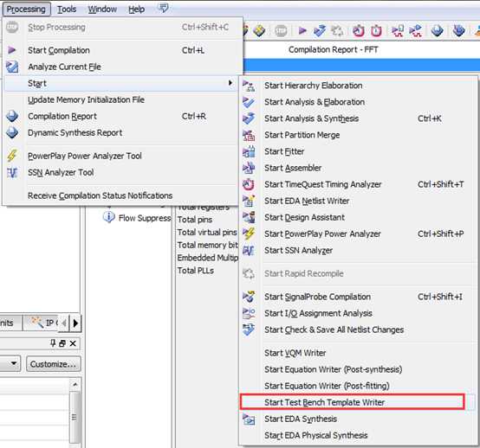
Task: Select Start Equation Writer (Post-fitting)
Action: pyautogui.click(x=358, y=386)
